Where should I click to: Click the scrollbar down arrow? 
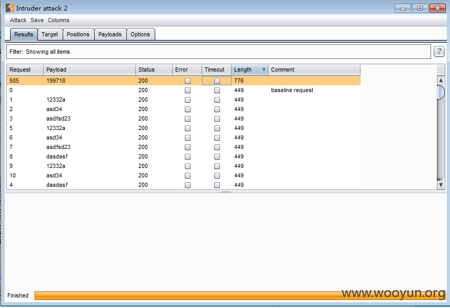pyautogui.click(x=441, y=185)
